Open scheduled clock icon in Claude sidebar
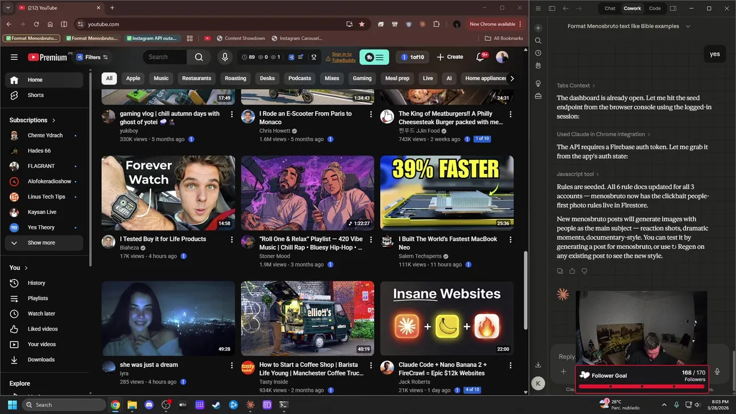 pos(538,53)
